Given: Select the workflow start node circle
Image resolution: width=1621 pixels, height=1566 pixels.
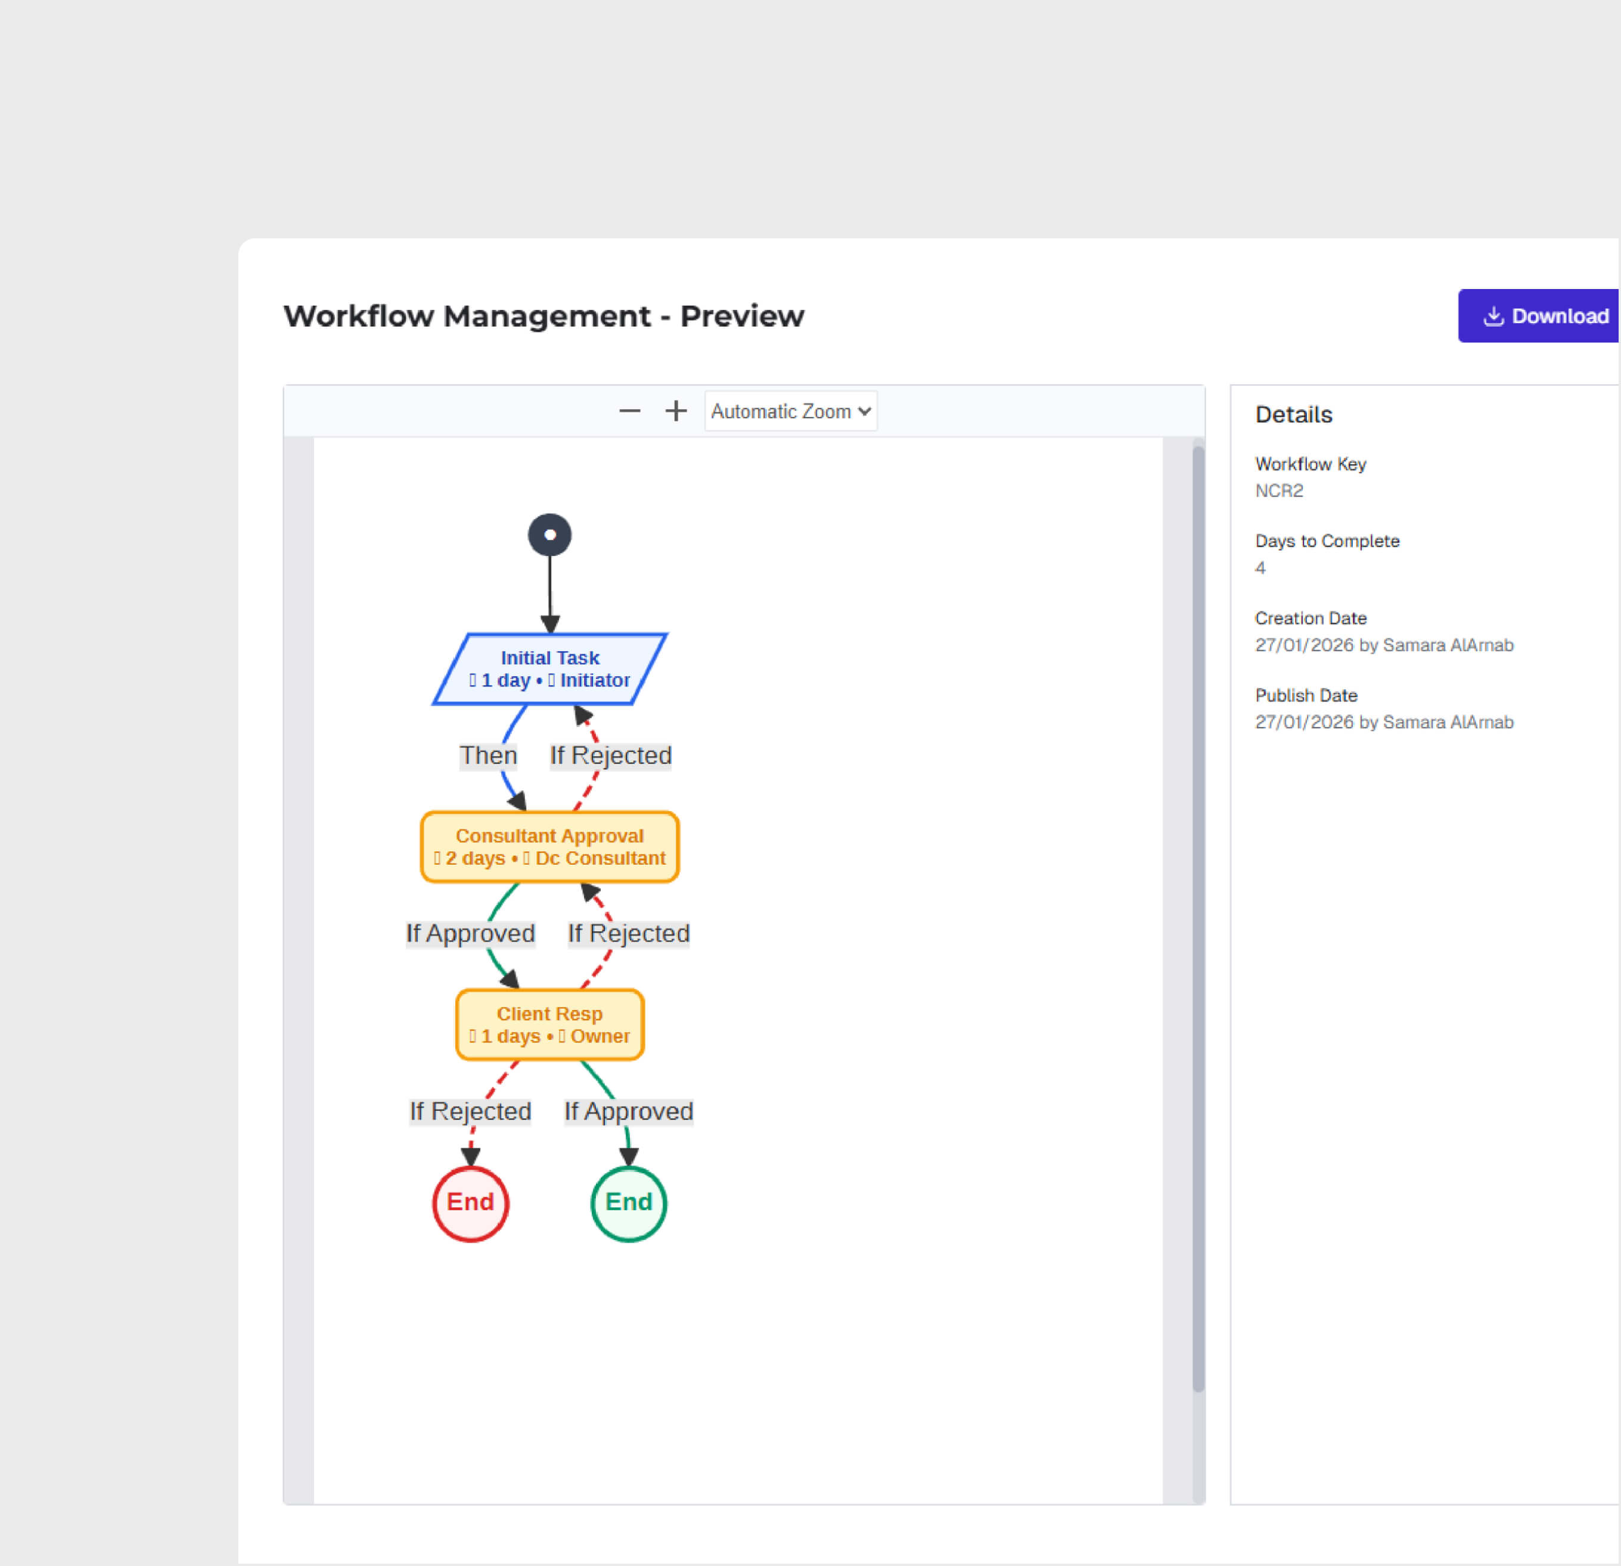Looking at the screenshot, I should click(549, 534).
